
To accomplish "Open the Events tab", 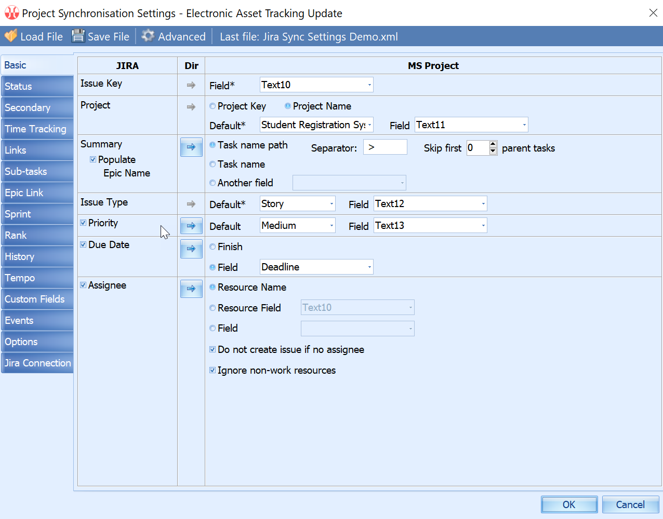I will 37,320.
